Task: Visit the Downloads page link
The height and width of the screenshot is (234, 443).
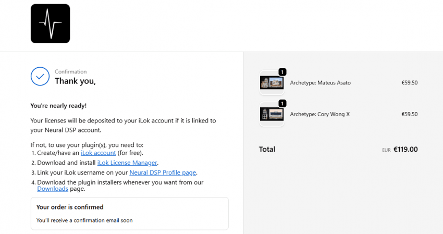Action: (53, 189)
